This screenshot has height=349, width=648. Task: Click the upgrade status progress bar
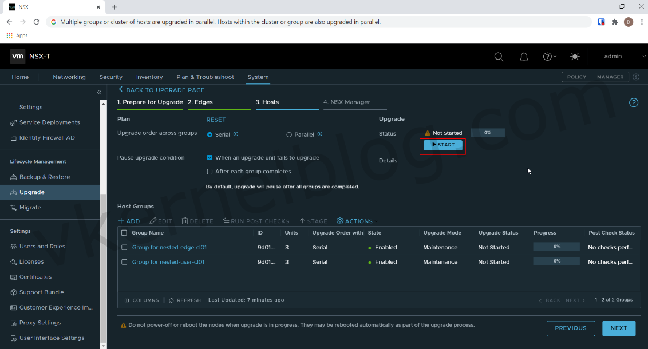coord(487,132)
